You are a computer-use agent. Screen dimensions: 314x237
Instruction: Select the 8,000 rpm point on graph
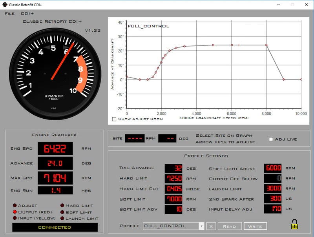[x=266, y=45]
